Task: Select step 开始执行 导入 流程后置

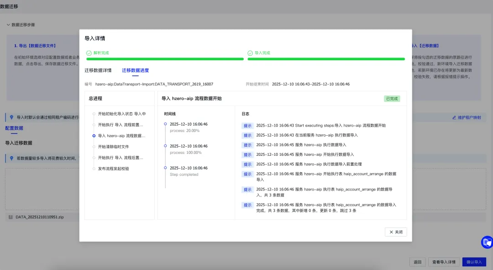Action: (121, 158)
